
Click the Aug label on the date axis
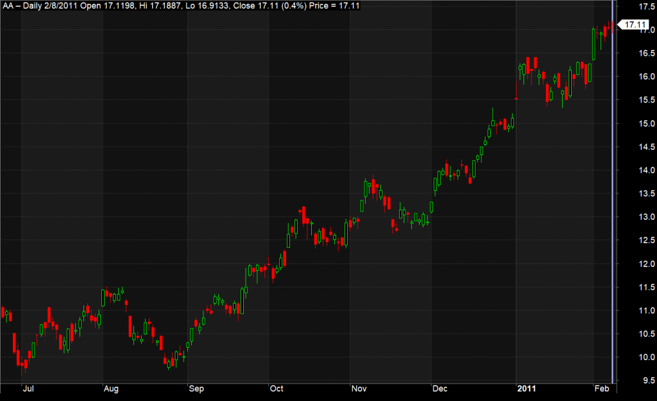[111, 388]
